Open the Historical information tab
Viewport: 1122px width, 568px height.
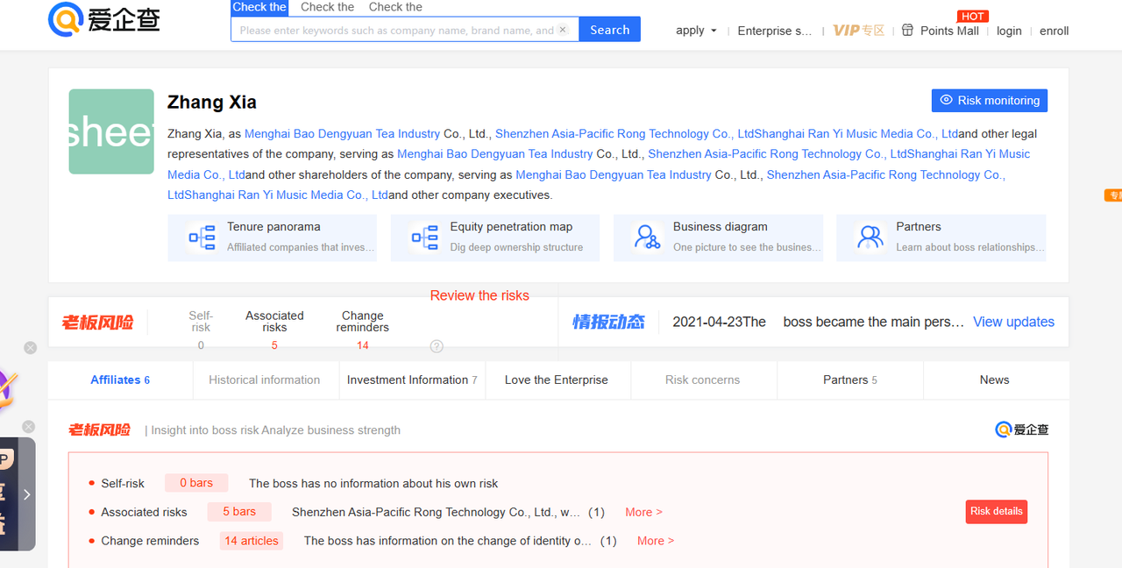[264, 380]
